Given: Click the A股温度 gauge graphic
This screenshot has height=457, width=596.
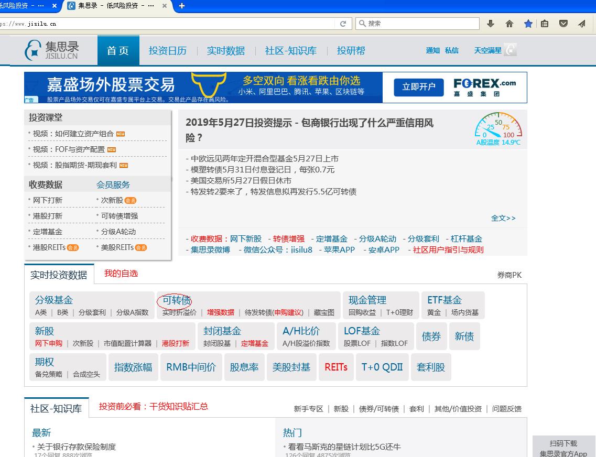Looking at the screenshot, I should (x=499, y=129).
